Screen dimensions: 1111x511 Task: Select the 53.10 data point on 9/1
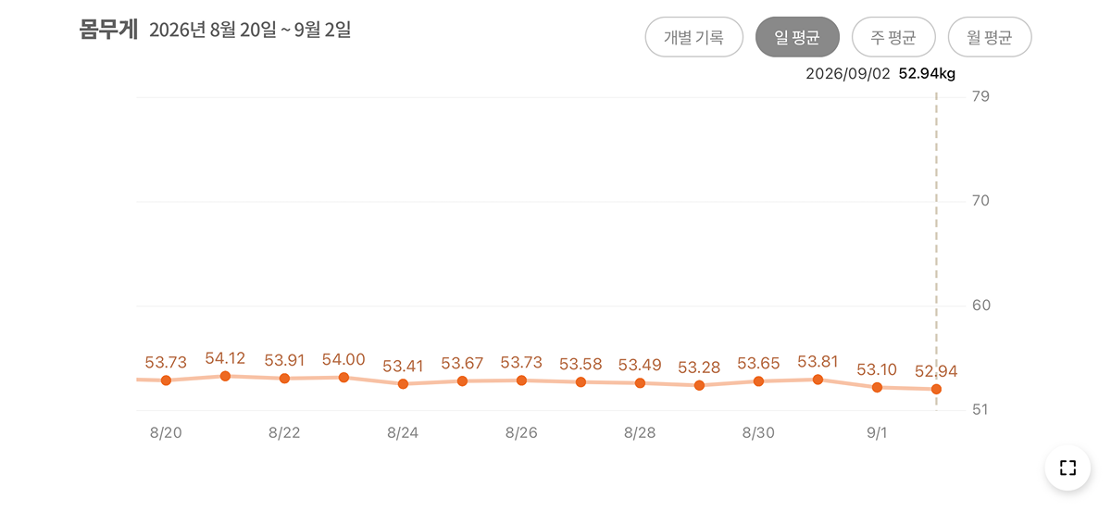tap(877, 388)
